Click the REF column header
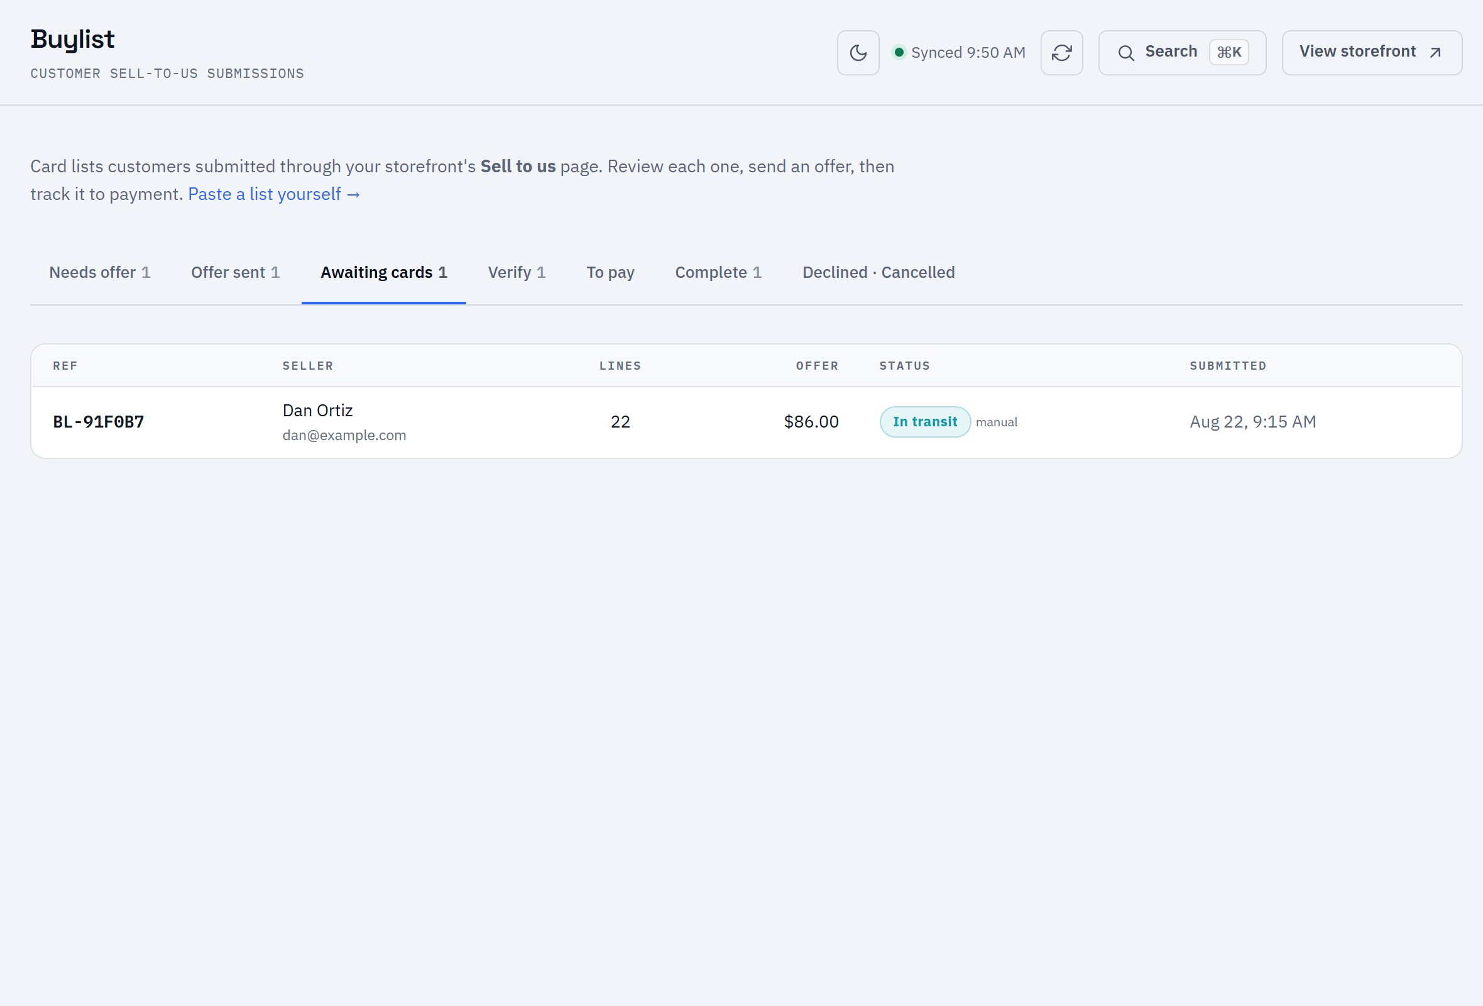Viewport: 1483px width, 1006px height. tap(65, 366)
